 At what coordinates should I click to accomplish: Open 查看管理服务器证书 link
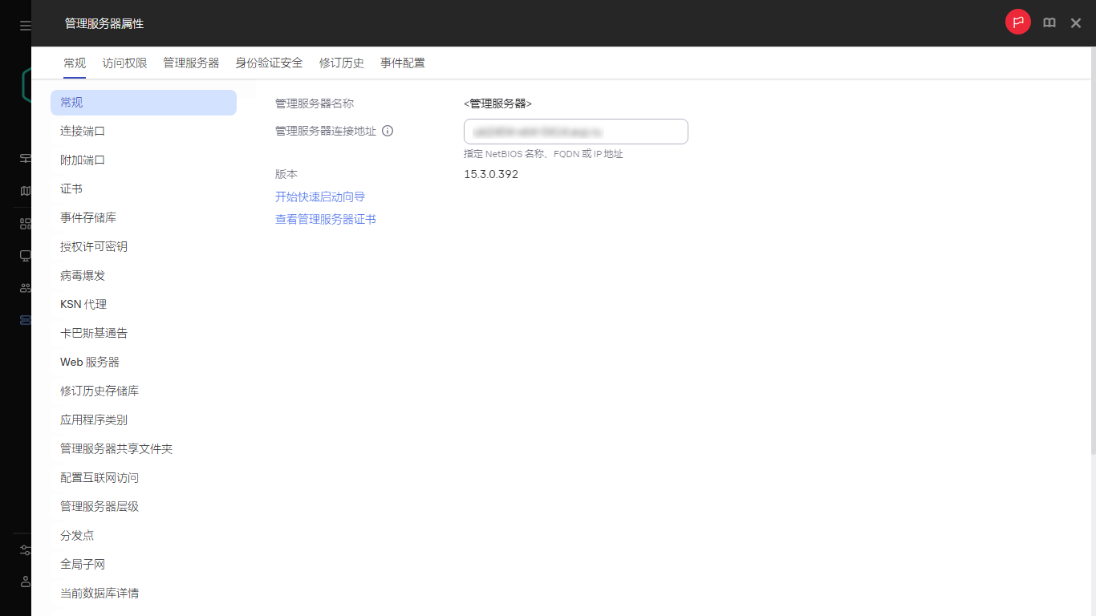pyautogui.click(x=325, y=218)
